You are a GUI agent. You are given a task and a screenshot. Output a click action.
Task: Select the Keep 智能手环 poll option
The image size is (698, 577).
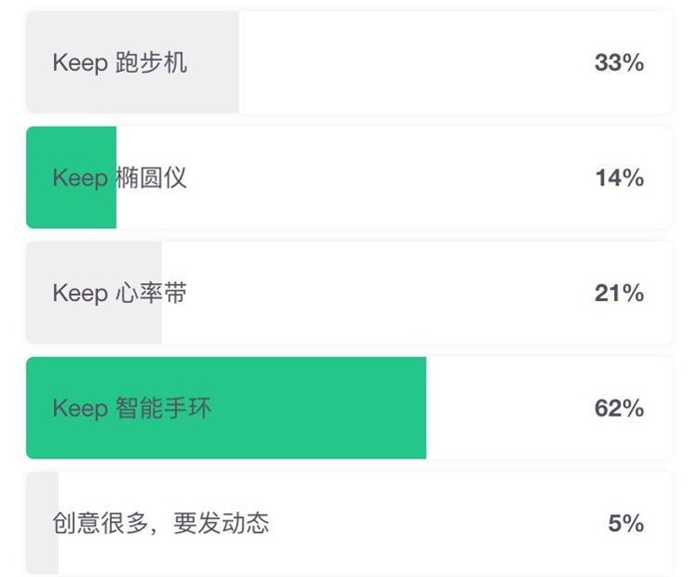pyautogui.click(x=349, y=408)
